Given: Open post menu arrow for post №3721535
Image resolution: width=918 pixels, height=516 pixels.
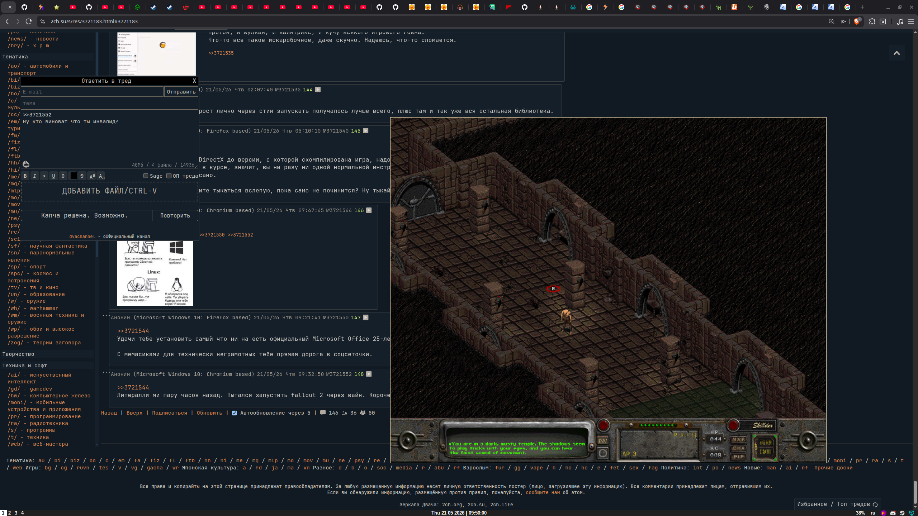Looking at the screenshot, I should point(318,90).
